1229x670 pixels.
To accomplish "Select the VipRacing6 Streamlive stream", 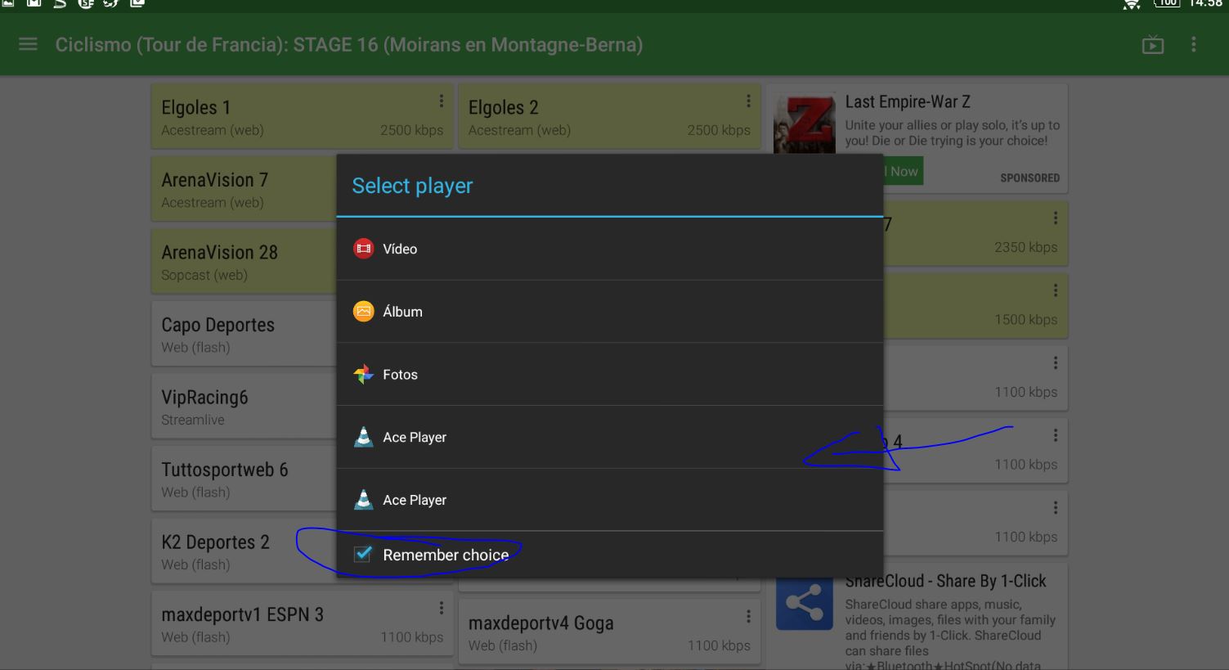I will tap(244, 407).
